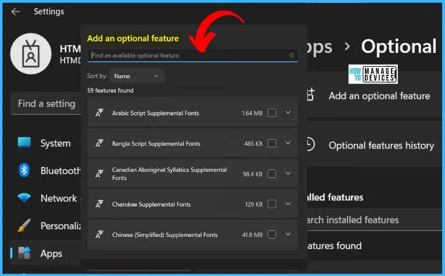The height and width of the screenshot is (276, 445).
Task: Check Arabic Script Supplemental Fonts
Action: (x=272, y=113)
